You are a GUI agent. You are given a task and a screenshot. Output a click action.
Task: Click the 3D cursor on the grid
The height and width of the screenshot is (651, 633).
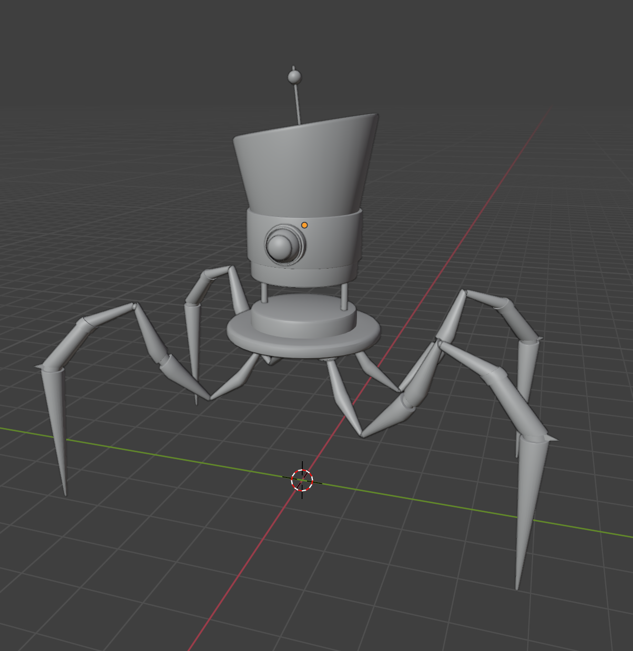coord(302,480)
